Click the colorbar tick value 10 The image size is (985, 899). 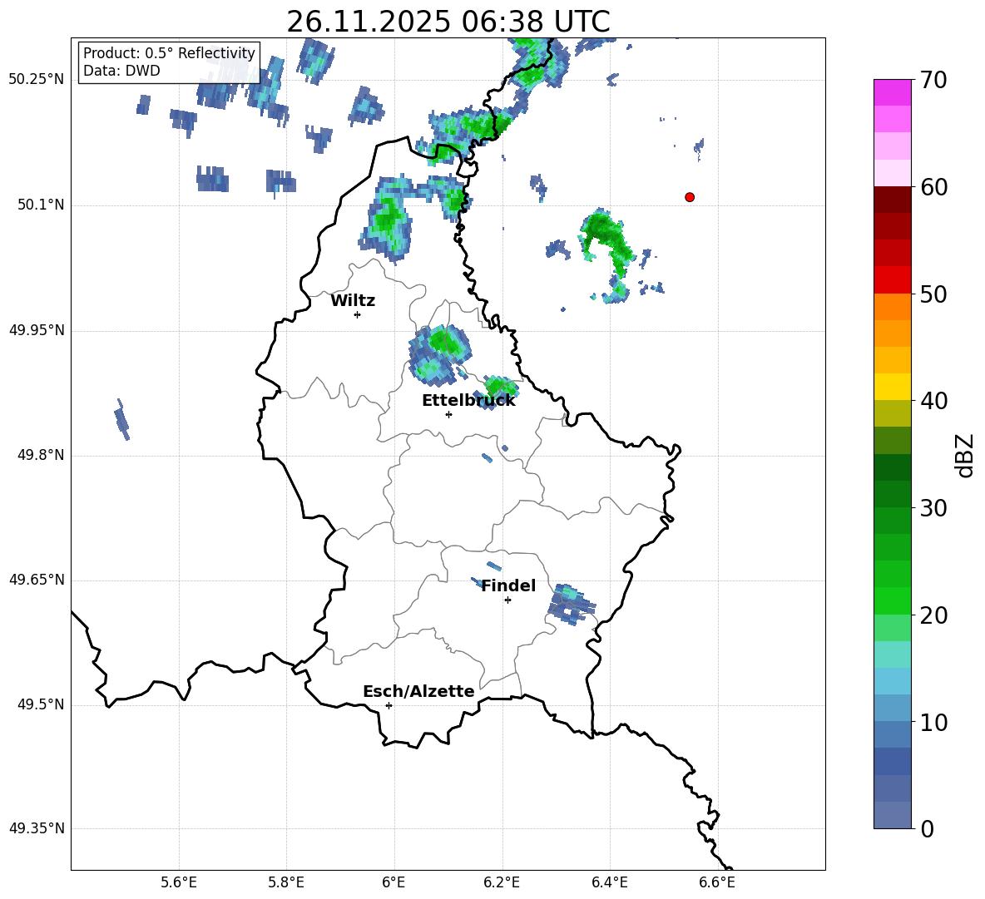pos(933,722)
